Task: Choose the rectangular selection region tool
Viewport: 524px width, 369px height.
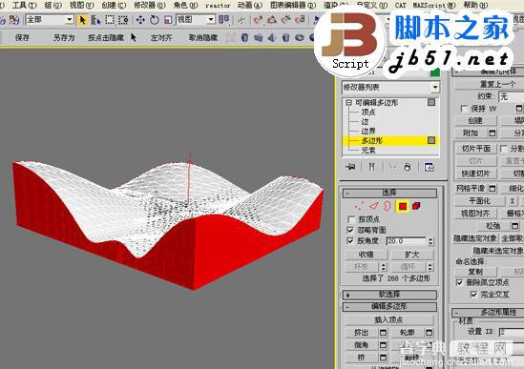Action: (110, 20)
